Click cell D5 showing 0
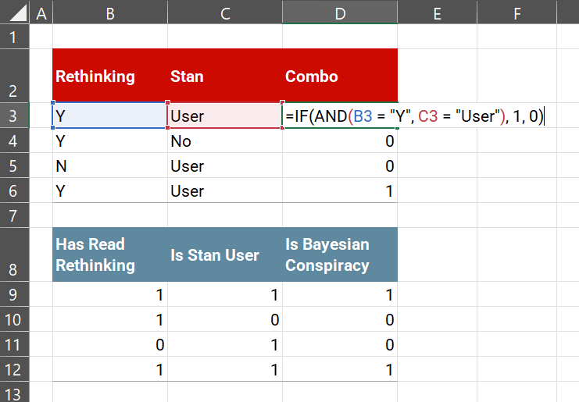Screen dimensions: 579x402 tap(340, 165)
